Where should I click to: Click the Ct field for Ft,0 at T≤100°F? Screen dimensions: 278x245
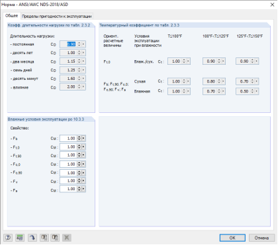point(175,61)
